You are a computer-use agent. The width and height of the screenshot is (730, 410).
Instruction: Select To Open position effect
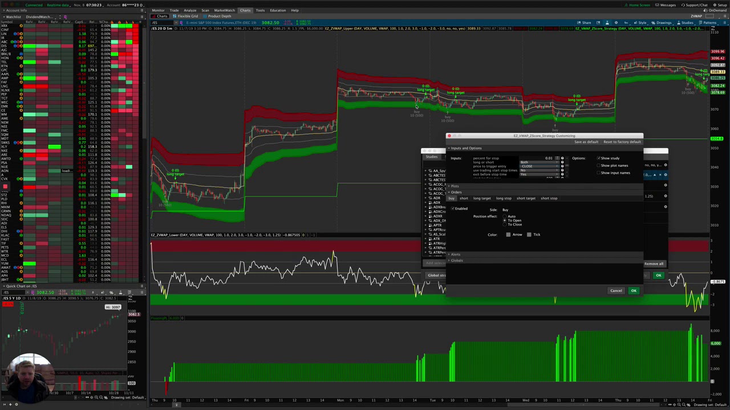(505, 220)
